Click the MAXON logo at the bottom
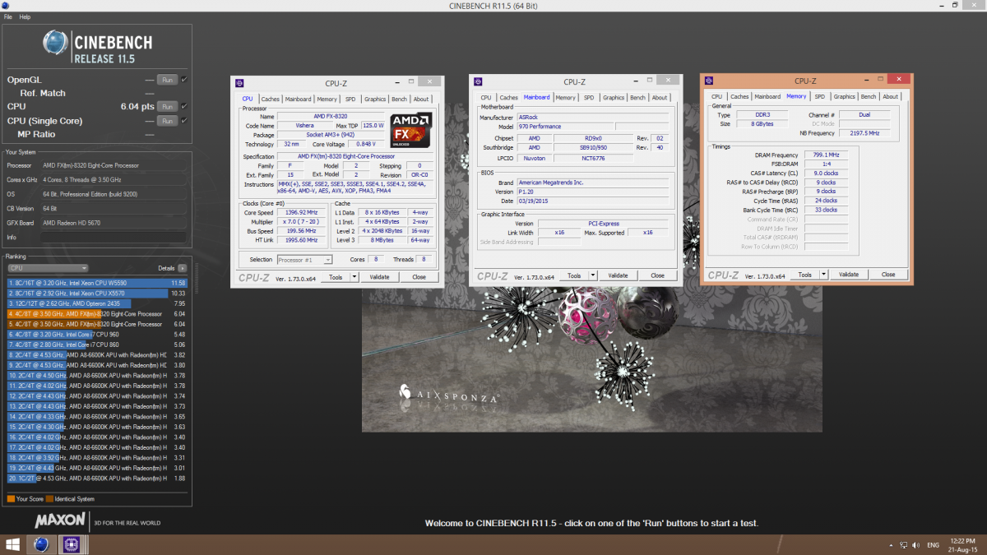The width and height of the screenshot is (987, 555). (x=60, y=520)
